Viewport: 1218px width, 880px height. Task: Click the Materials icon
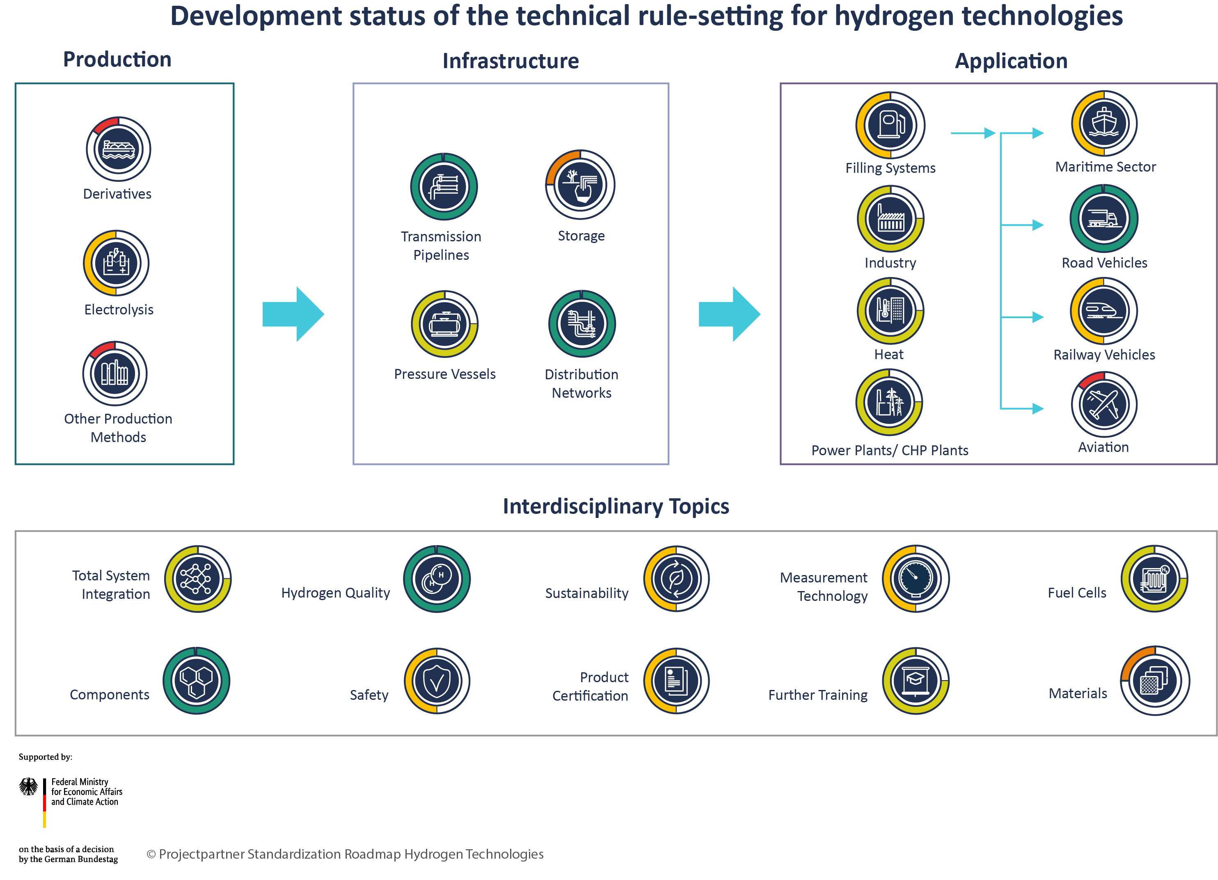coord(1155,681)
